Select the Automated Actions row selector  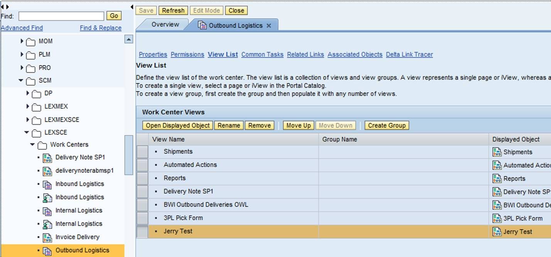coord(142,165)
